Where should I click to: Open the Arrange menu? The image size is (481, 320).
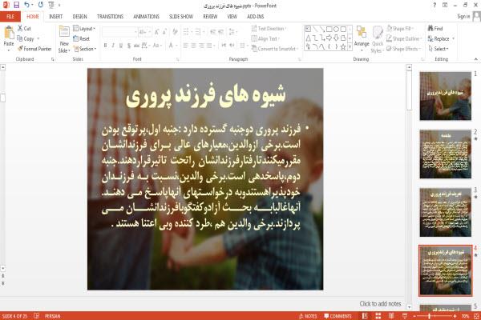362,38
